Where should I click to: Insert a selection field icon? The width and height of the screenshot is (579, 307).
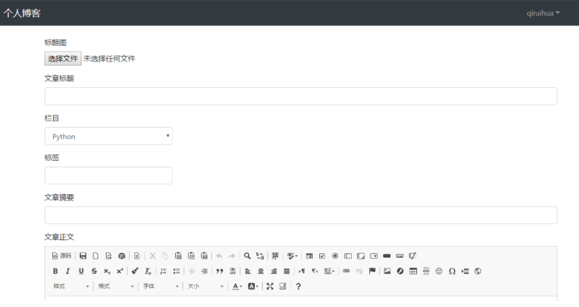pyautogui.click(x=374, y=256)
